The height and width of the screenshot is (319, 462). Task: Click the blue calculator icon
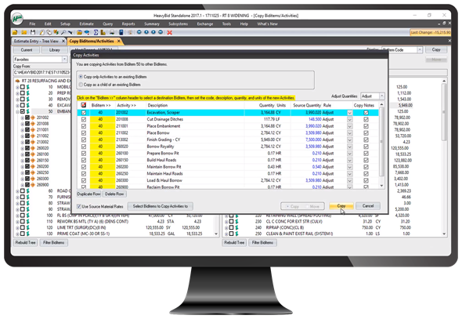point(121,32)
